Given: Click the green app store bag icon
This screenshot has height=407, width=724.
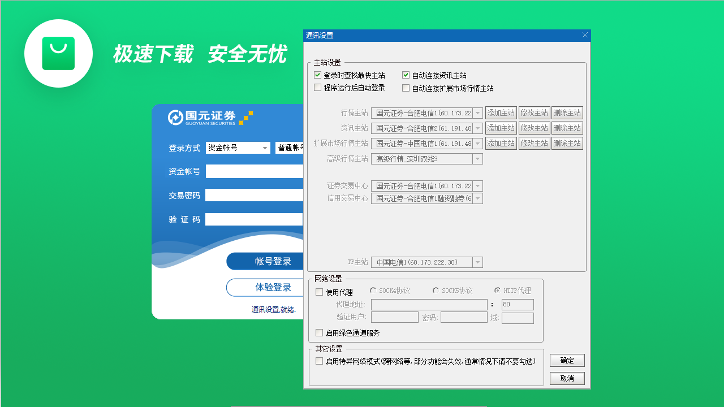Looking at the screenshot, I should 58,53.
